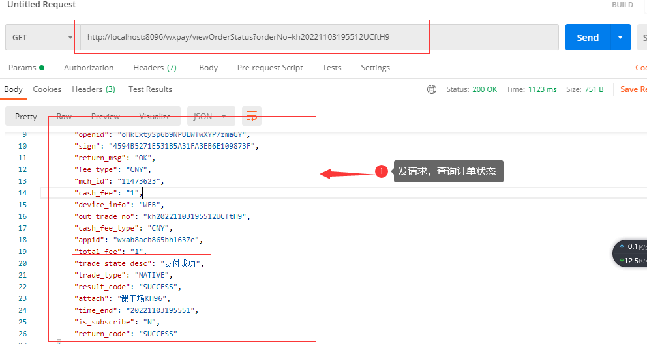This screenshot has height=346, width=647.
Task: Click the "cash_fee": "1" line
Action: tap(108, 193)
